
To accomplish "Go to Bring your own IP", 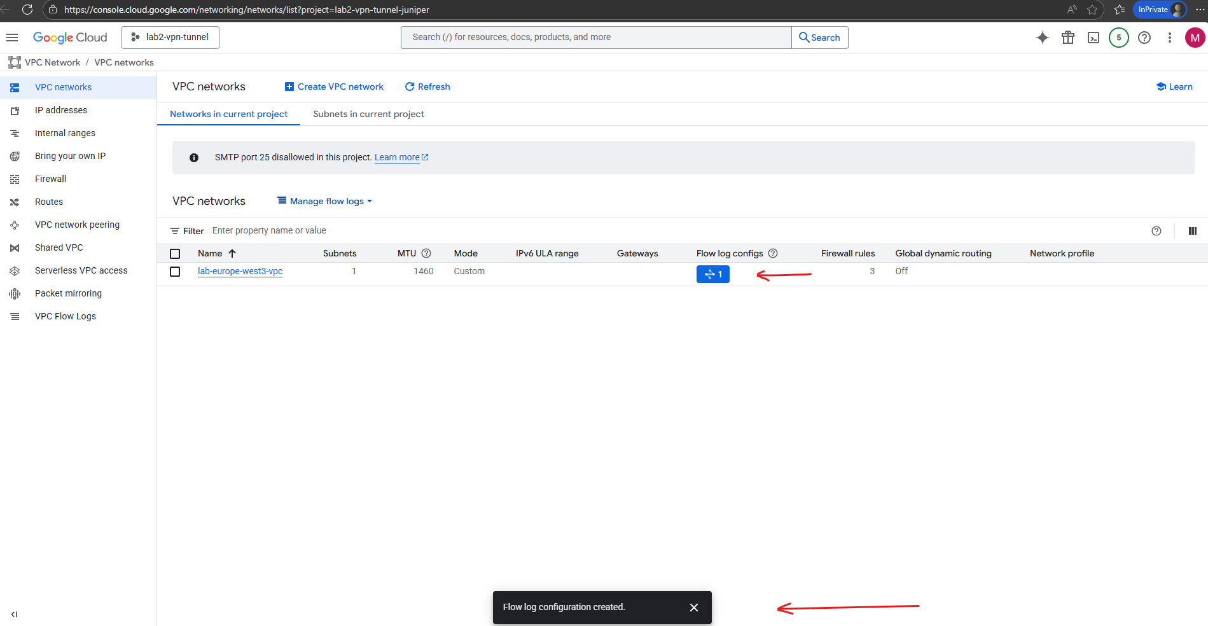I will point(70,156).
